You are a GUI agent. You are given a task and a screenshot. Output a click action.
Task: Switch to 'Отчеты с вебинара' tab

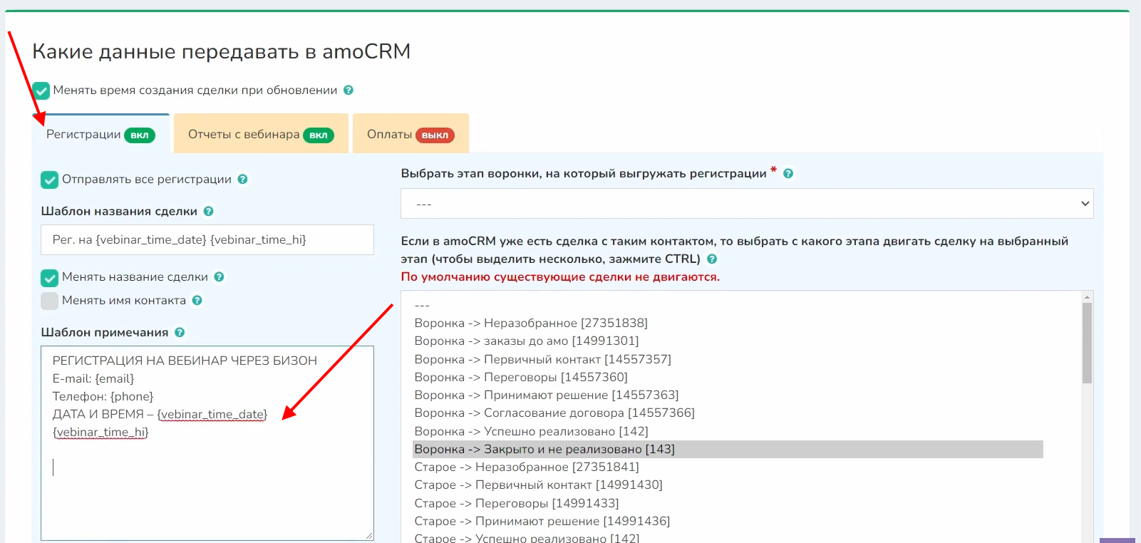point(260,134)
